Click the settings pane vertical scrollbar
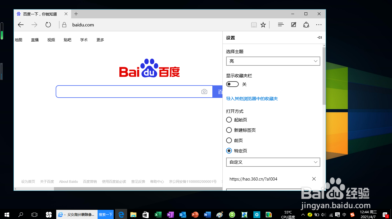Screen dimensions: 392x219 tap(324, 76)
